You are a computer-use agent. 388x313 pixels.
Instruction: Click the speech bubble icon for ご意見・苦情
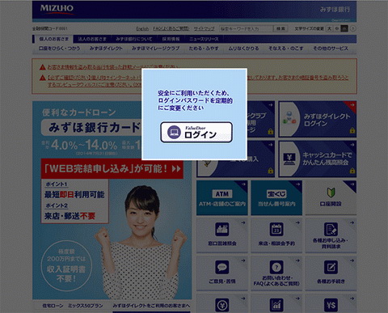point(222,267)
